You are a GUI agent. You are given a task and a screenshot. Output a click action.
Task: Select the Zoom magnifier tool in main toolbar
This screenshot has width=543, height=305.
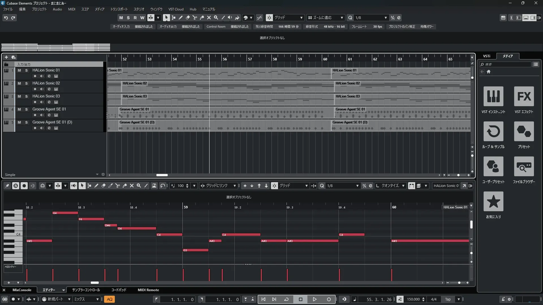[x=216, y=18]
